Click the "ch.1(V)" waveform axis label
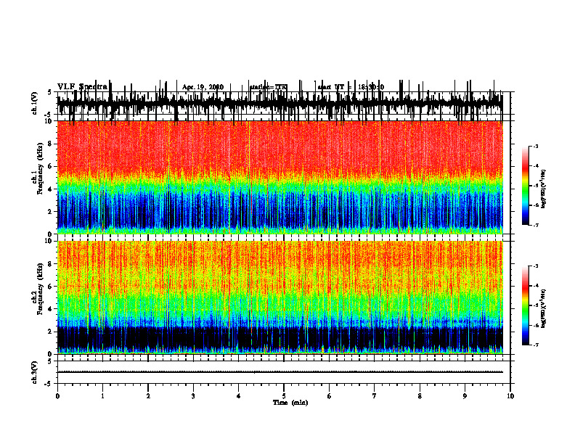This screenshot has height=444, width=575. pyautogui.click(x=35, y=103)
